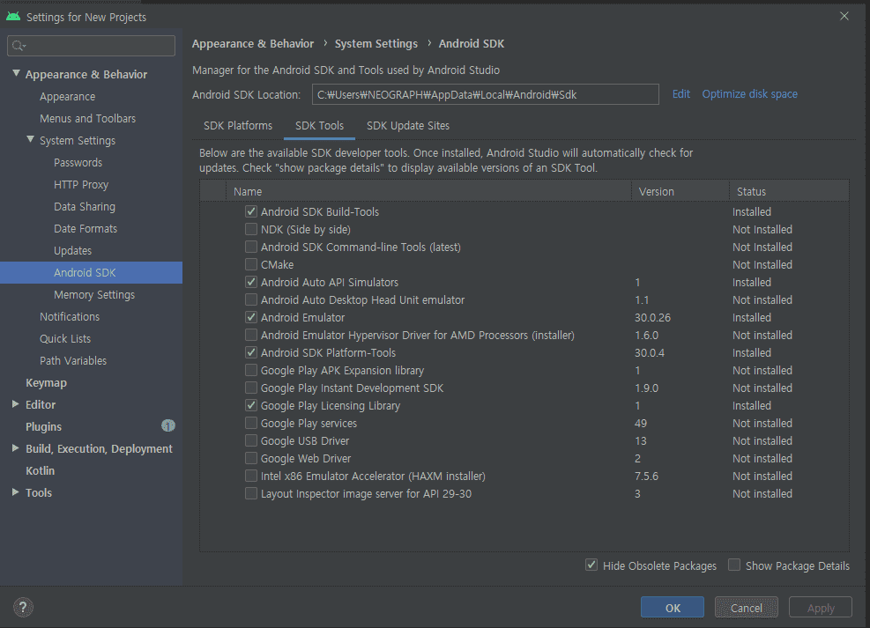Click the Plugins update badge icon
The height and width of the screenshot is (628, 870).
click(x=168, y=425)
